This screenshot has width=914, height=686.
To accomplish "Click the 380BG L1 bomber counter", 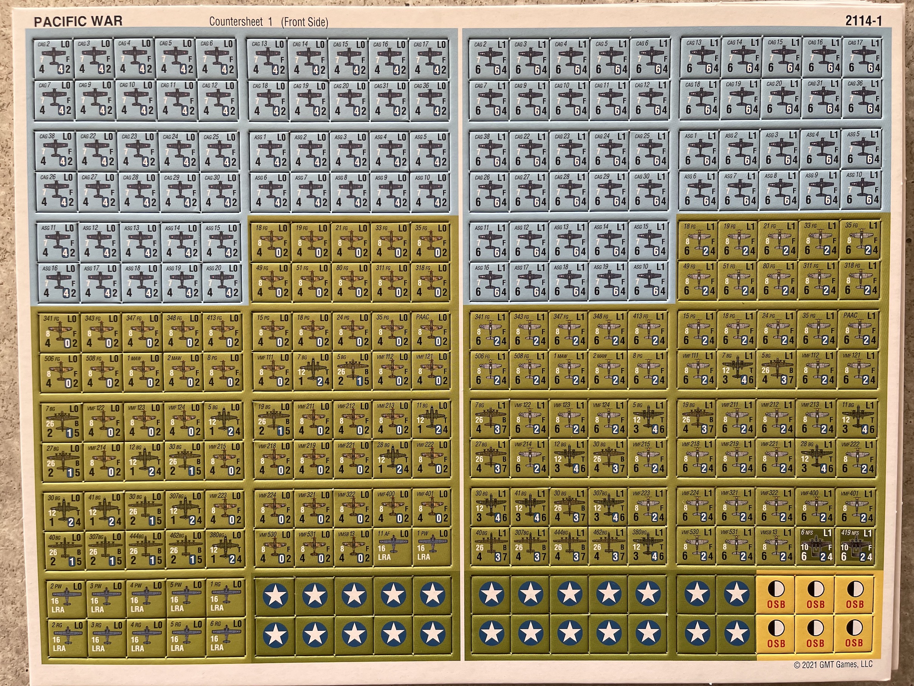I will point(647,545).
